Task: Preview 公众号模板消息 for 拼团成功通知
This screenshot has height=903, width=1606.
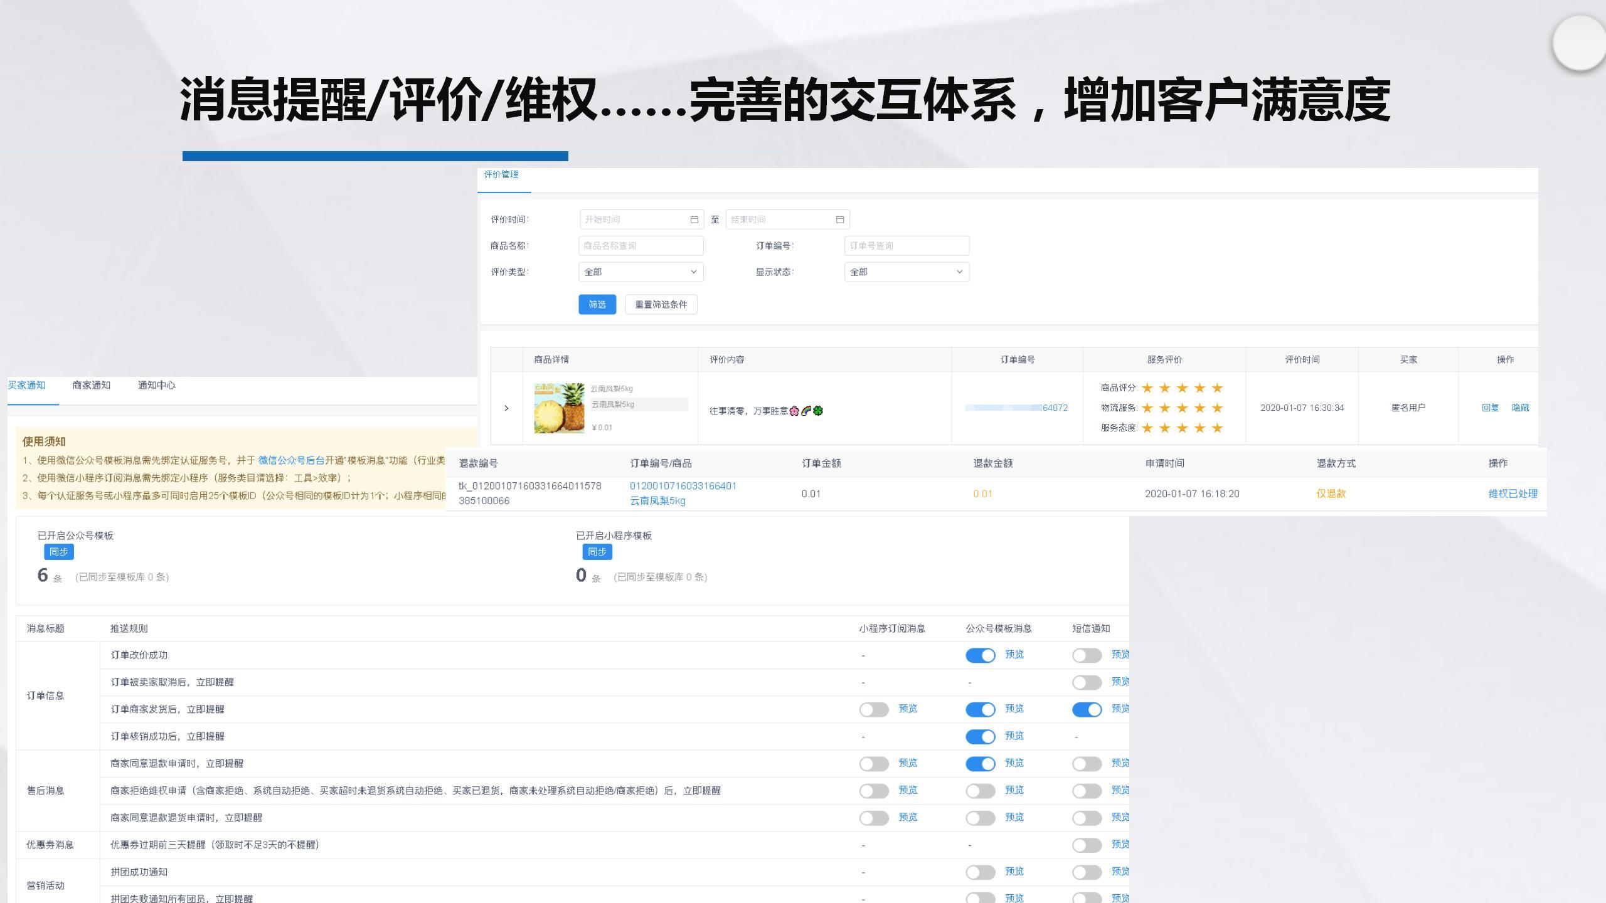Action: (x=1014, y=871)
